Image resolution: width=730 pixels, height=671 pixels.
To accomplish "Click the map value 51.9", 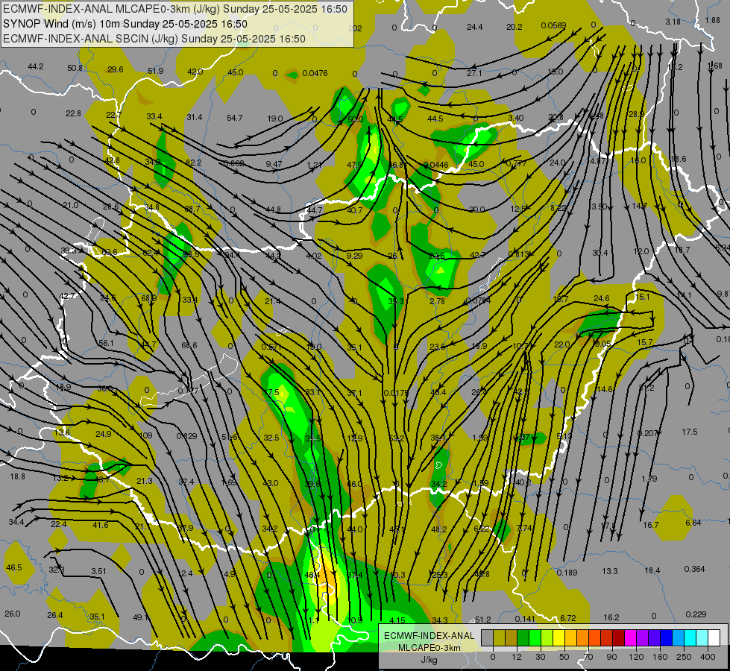I will click(x=156, y=71).
